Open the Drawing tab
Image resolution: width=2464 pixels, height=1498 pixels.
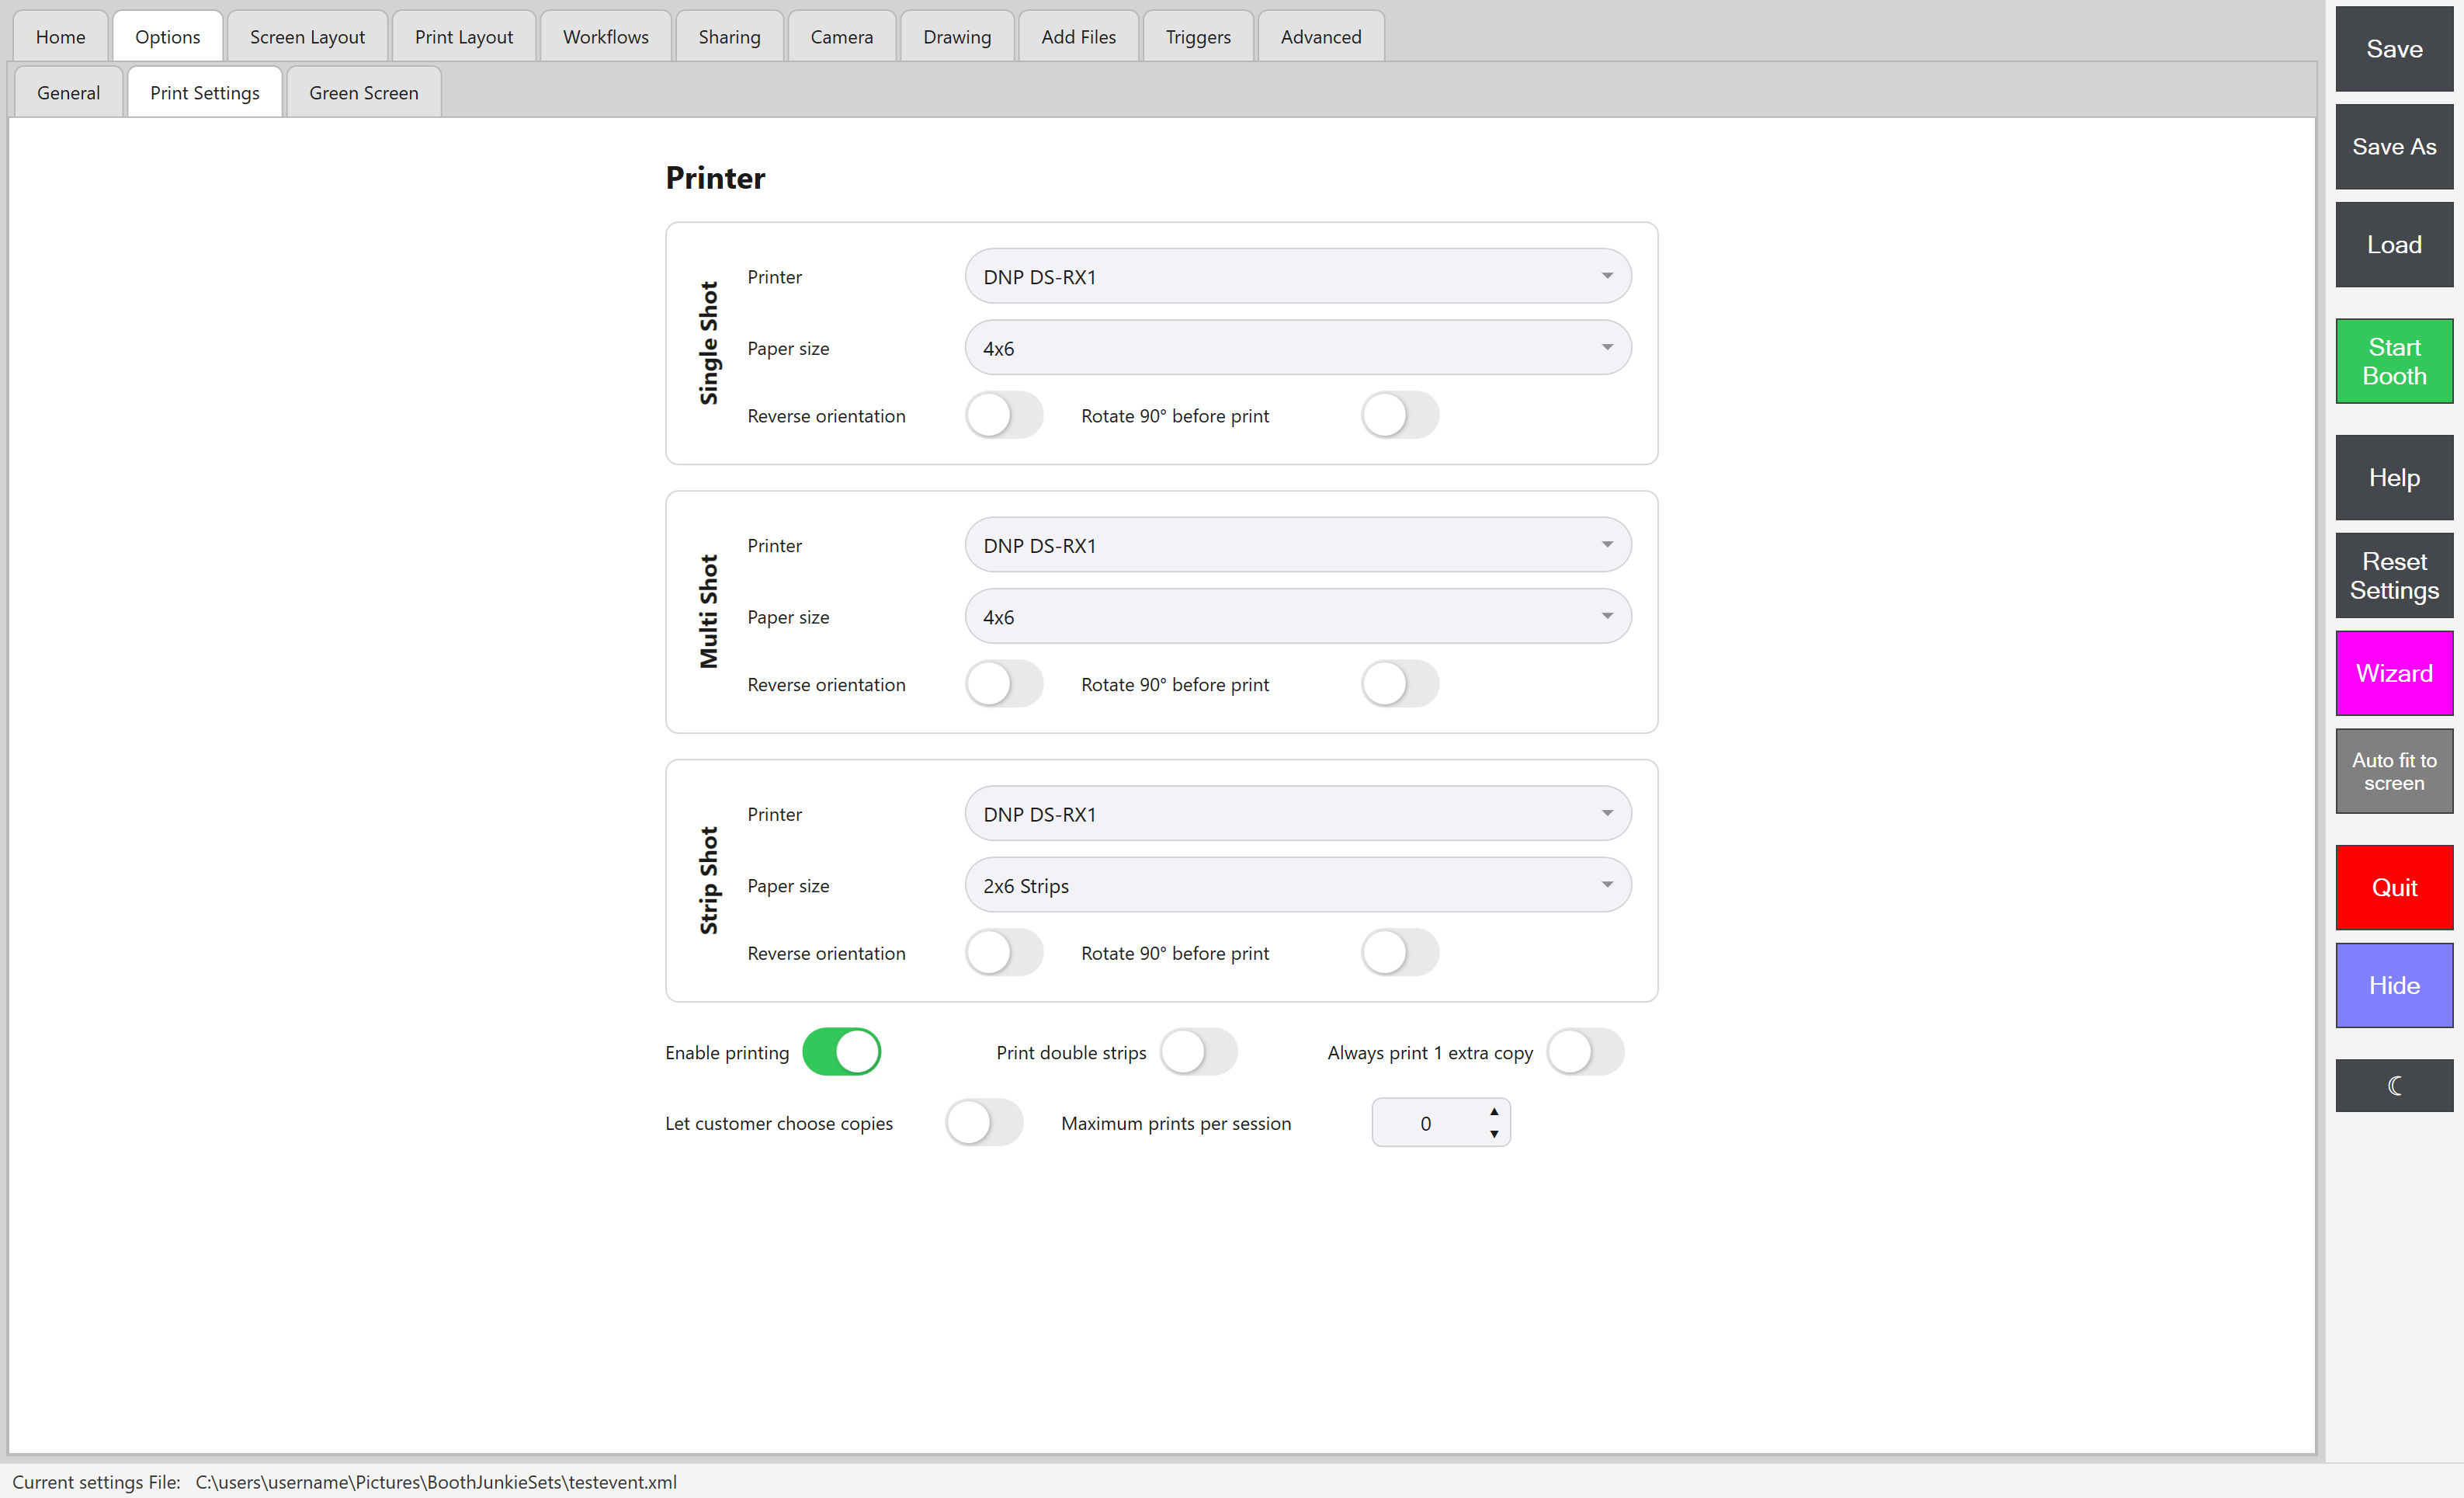pos(957,36)
